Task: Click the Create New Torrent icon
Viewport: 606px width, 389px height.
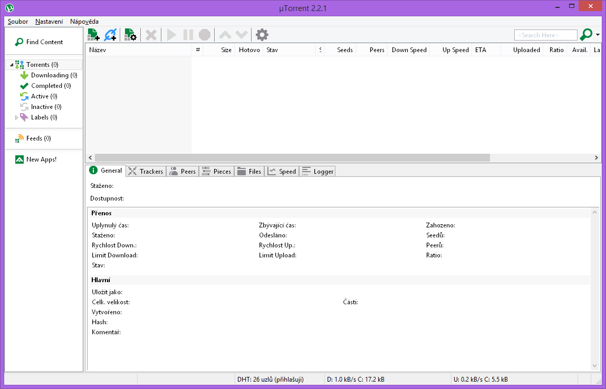Action: click(130, 35)
